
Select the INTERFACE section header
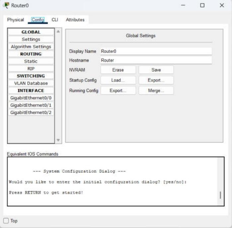click(x=31, y=90)
